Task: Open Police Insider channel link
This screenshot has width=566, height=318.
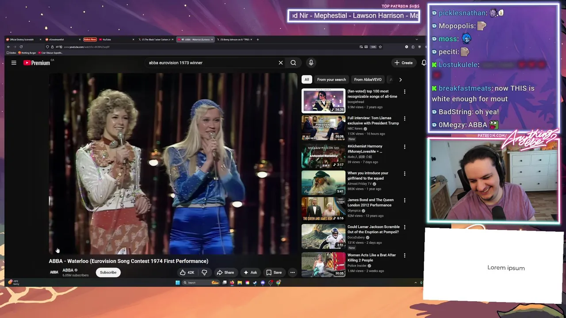Action: click(x=357, y=266)
